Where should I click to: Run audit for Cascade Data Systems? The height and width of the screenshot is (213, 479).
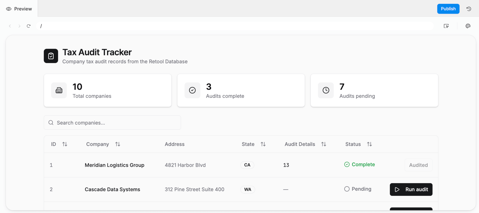pos(411,189)
